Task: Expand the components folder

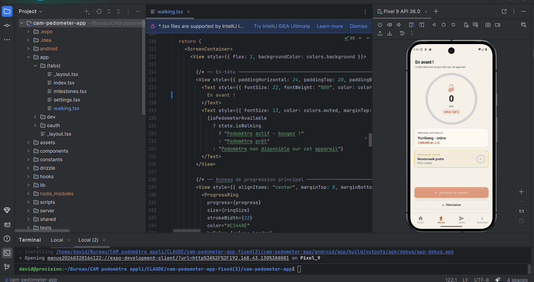Action: tap(28, 151)
